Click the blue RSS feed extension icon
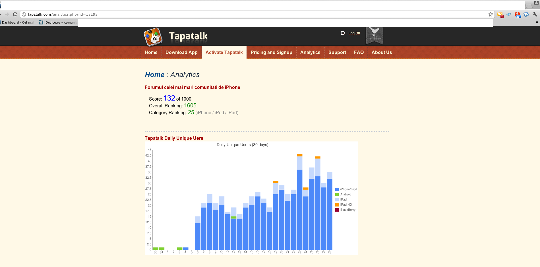 pos(526,14)
